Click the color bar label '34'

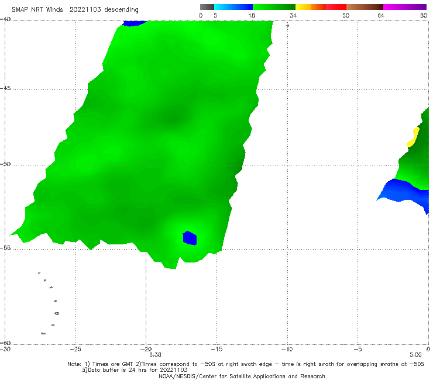293,15
